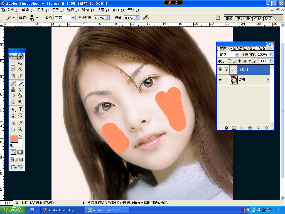285x214 pixels.
Task: Enable airbrush capabilities
Action: click(x=146, y=18)
